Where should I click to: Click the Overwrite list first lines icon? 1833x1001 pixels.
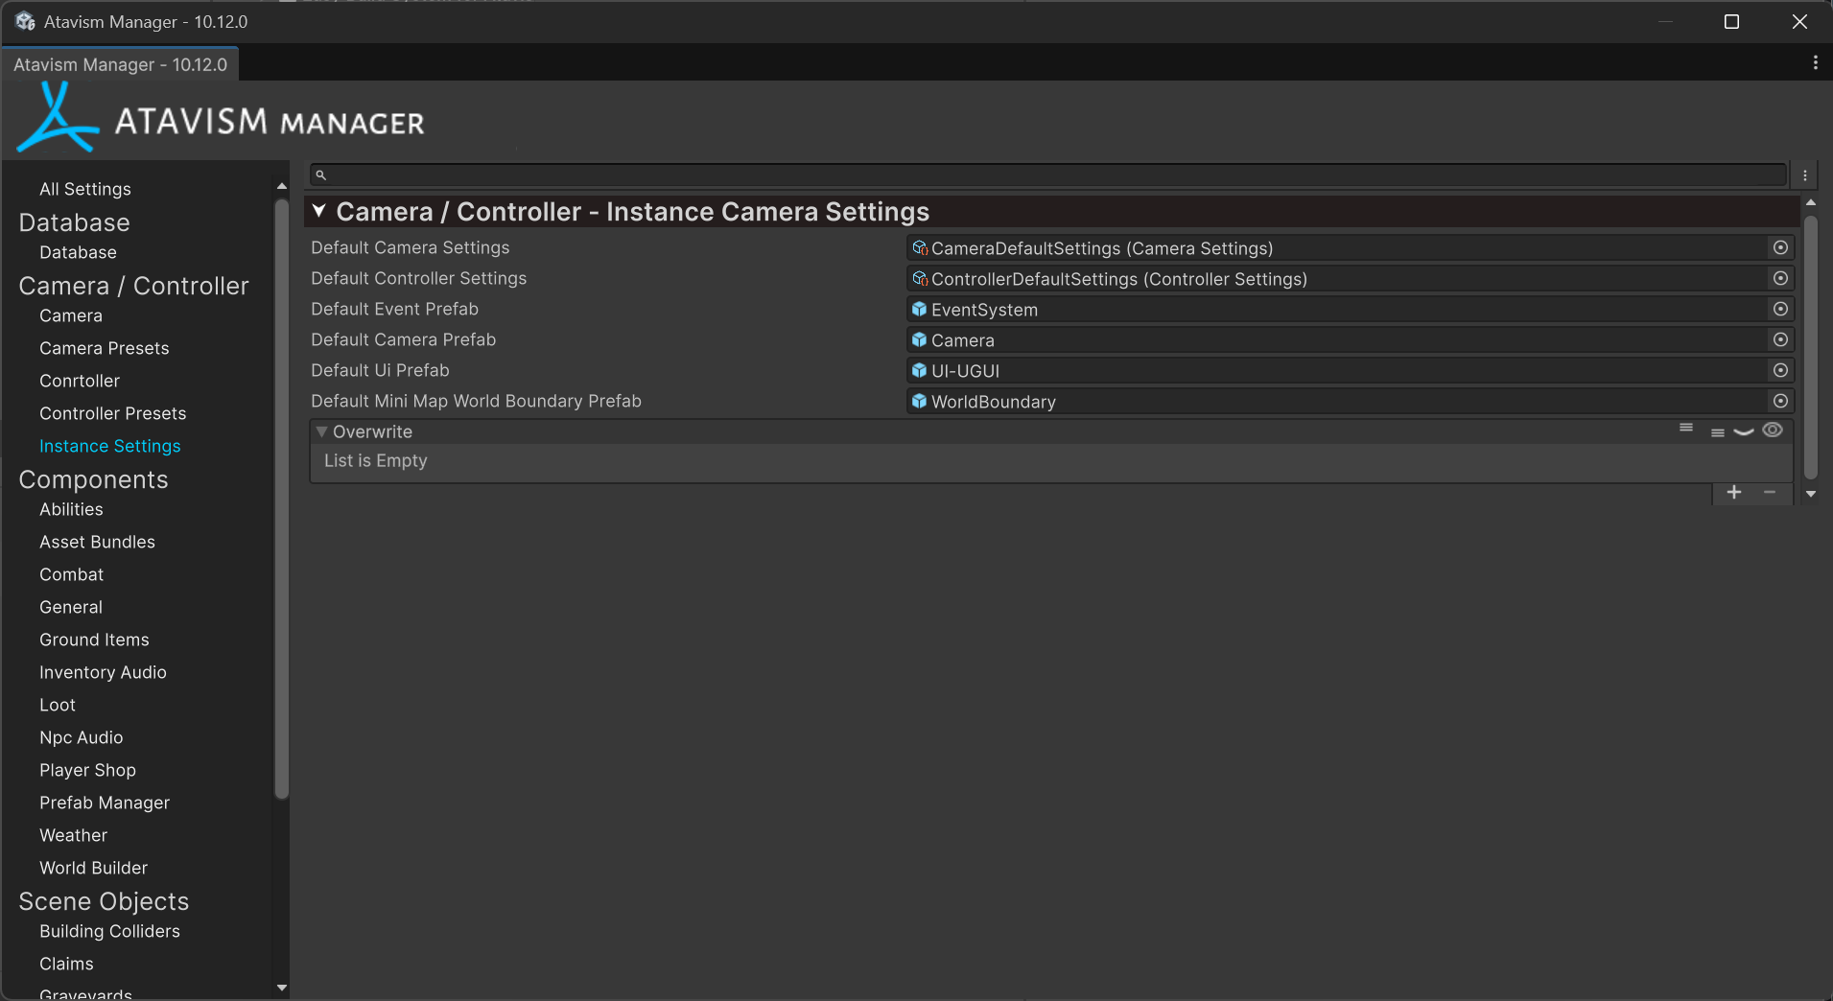click(1686, 428)
